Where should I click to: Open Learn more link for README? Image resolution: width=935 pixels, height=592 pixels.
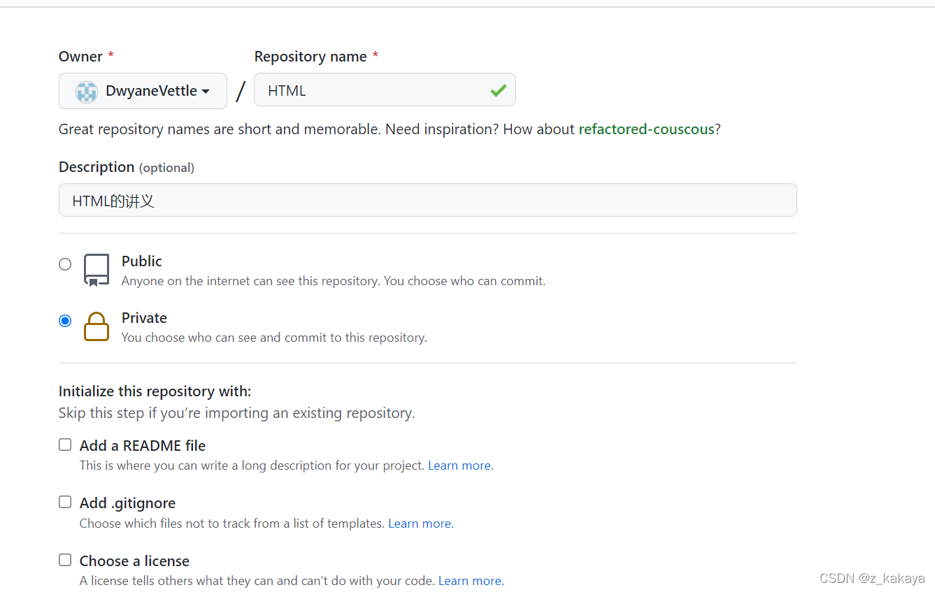(460, 465)
